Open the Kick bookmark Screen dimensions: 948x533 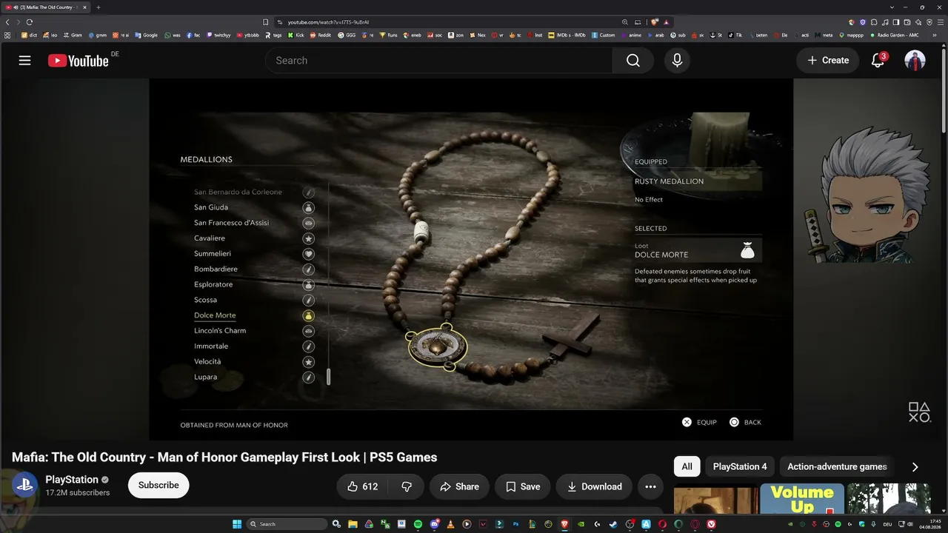pyautogui.click(x=296, y=35)
